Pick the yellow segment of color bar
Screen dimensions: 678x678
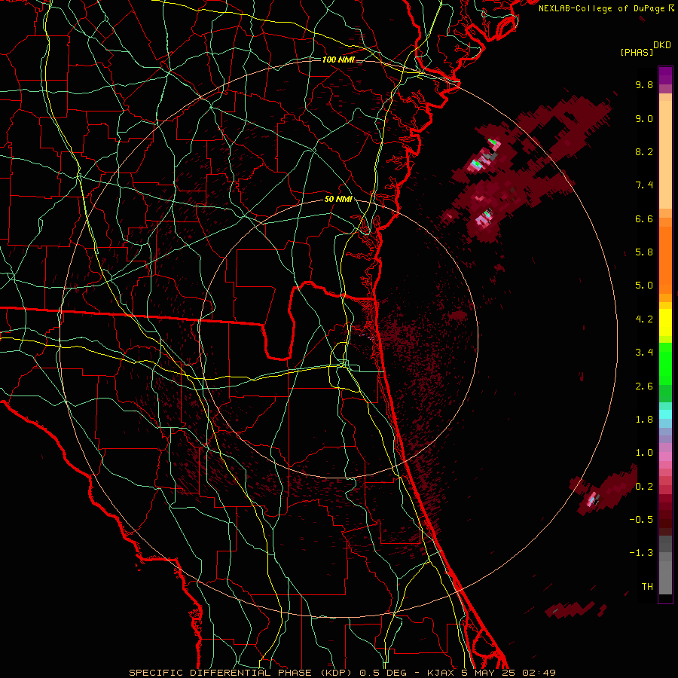(x=665, y=322)
